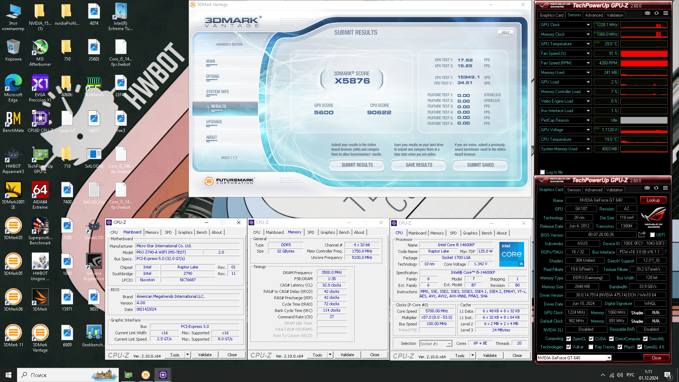679x382 pixels.
Task: Click Memory Used sensor graph
Action: coord(644,73)
